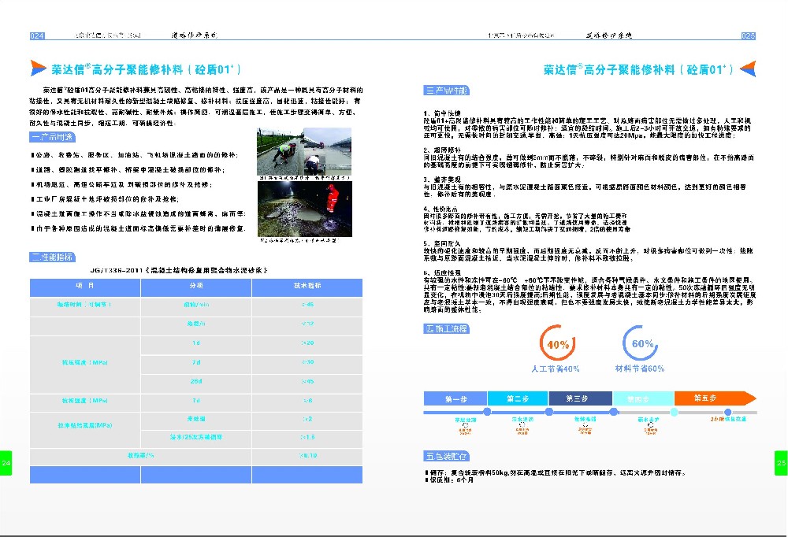Click the 收缩率/% row label
Image resolution: width=788 pixels, height=537 pixels.
pos(141,456)
